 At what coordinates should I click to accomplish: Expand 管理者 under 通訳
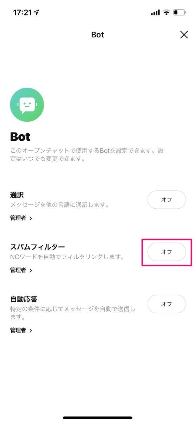(x=21, y=218)
